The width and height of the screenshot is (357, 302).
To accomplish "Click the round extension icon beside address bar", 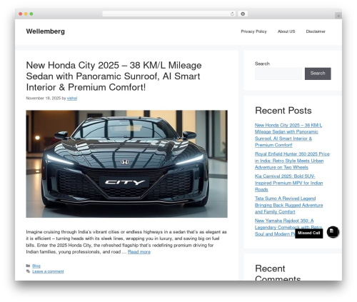I will pyautogui.click(x=243, y=14).
